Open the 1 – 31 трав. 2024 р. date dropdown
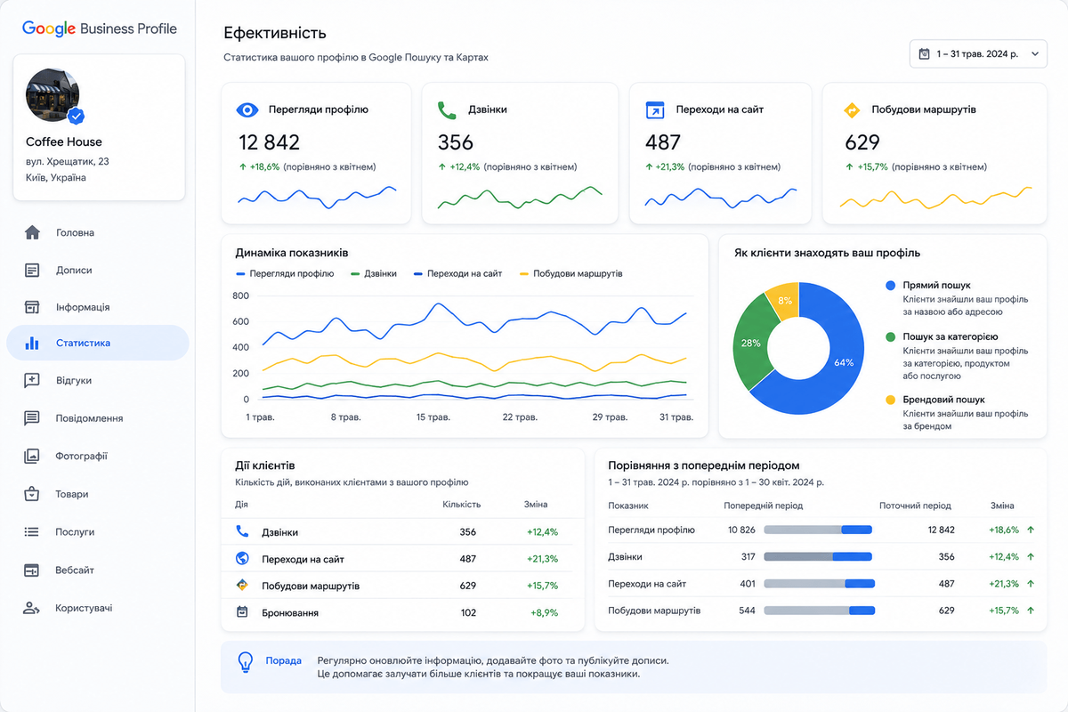The width and height of the screenshot is (1068, 712). click(x=977, y=53)
